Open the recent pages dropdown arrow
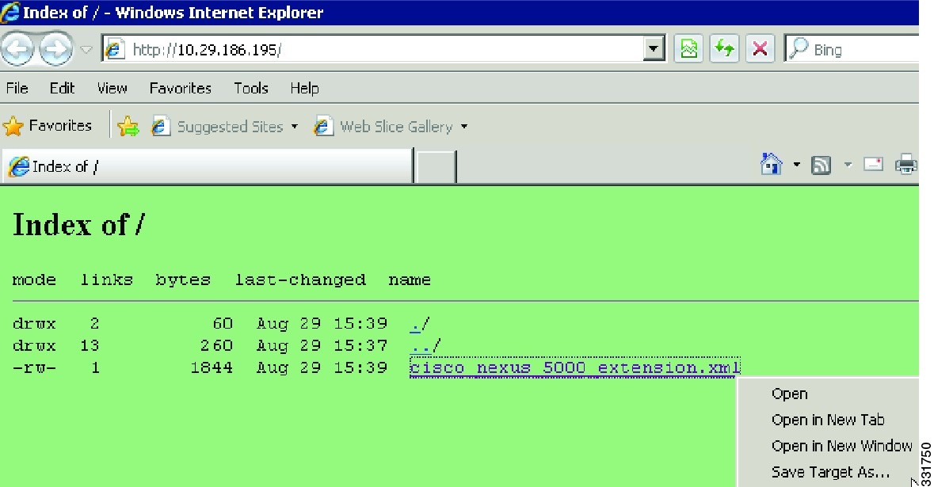 86,50
